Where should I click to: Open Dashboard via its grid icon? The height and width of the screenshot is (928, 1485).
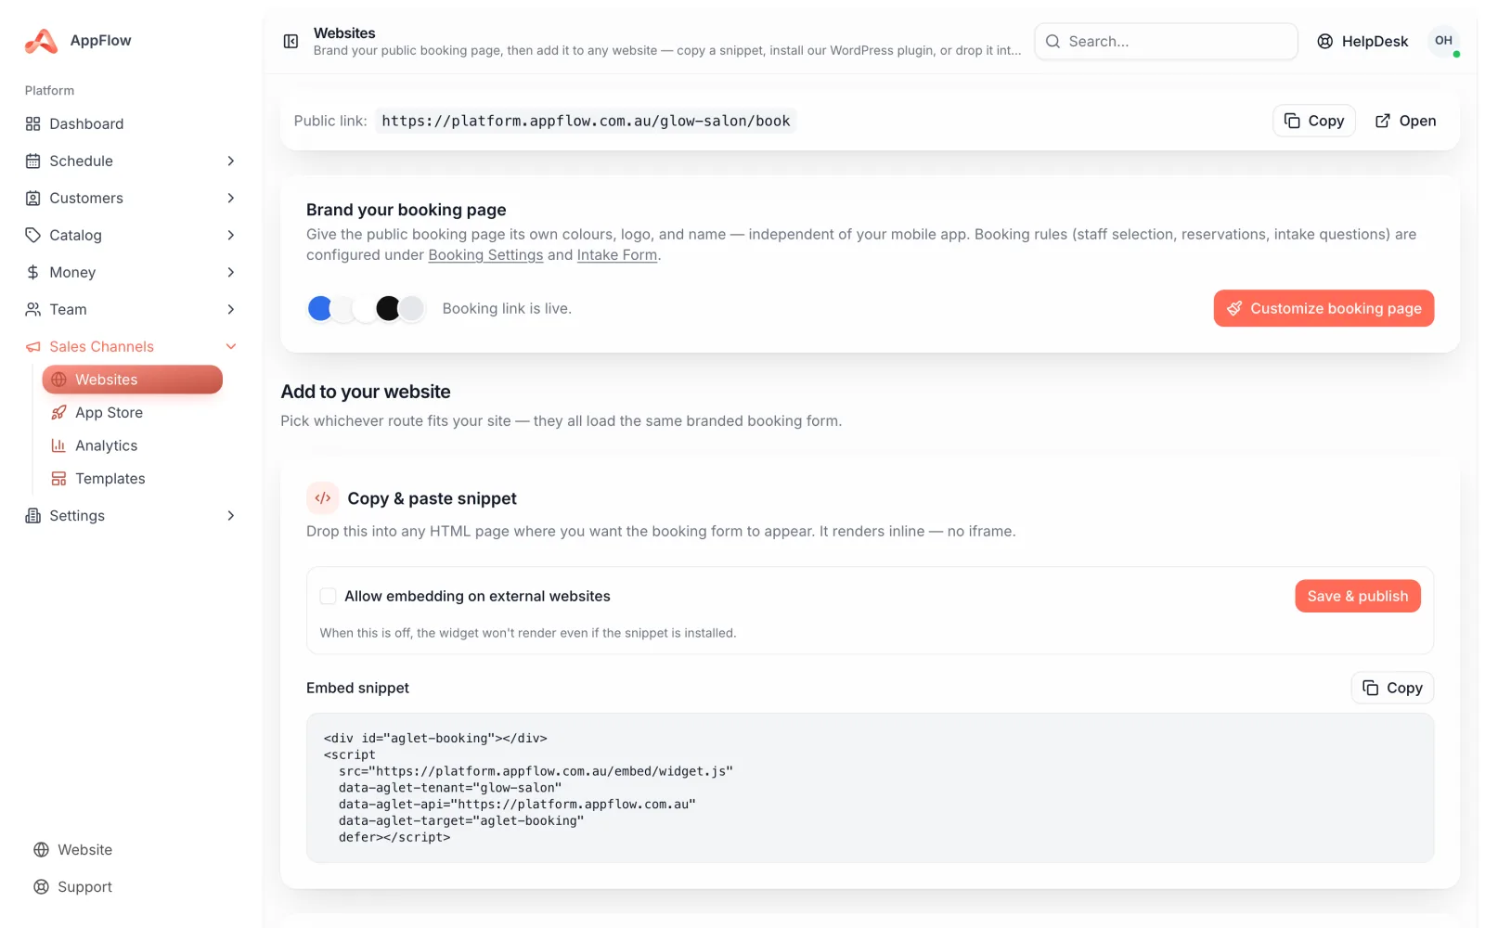pos(33,123)
